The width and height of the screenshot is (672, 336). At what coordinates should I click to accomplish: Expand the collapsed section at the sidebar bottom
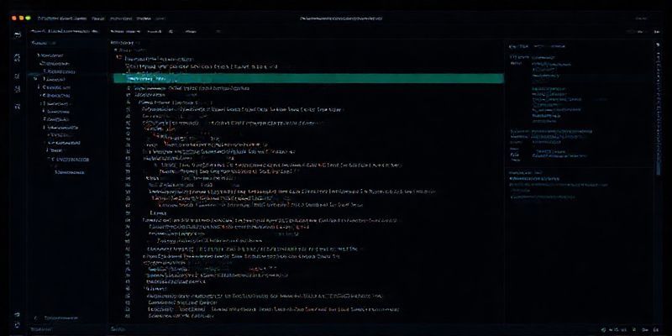click(x=35, y=318)
